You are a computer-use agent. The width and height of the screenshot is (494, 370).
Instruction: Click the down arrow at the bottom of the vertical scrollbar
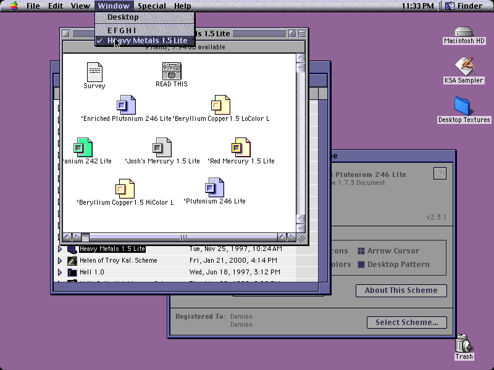[x=301, y=228]
